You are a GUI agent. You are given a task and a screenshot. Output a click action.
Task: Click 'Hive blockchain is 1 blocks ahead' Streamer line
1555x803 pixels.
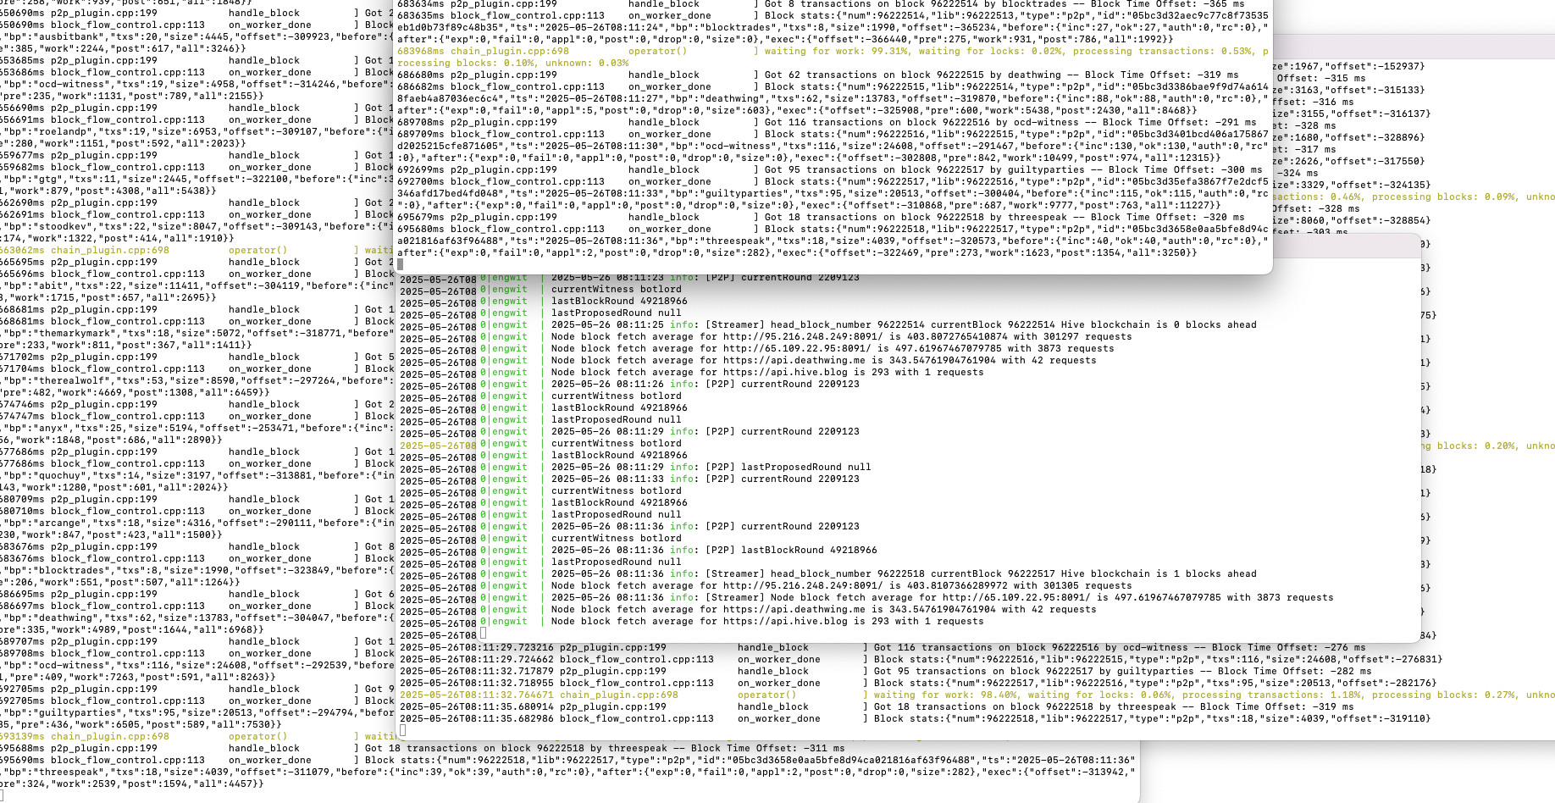coord(1159,573)
